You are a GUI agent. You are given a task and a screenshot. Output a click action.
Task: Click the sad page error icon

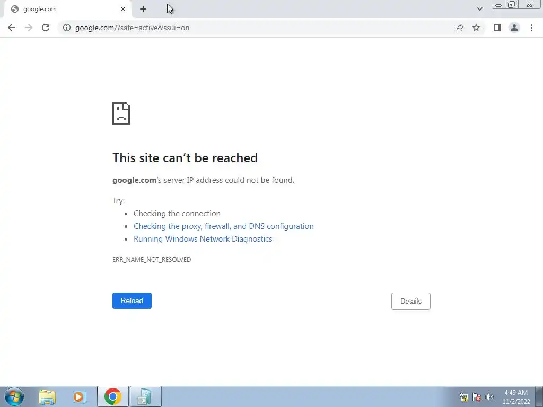pyautogui.click(x=121, y=113)
